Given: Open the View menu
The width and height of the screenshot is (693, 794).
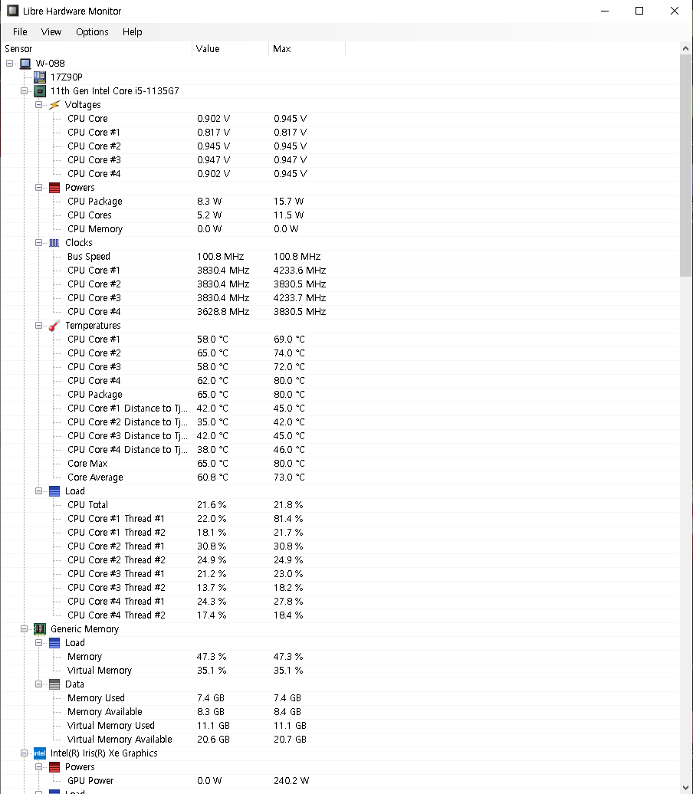Looking at the screenshot, I should (51, 32).
